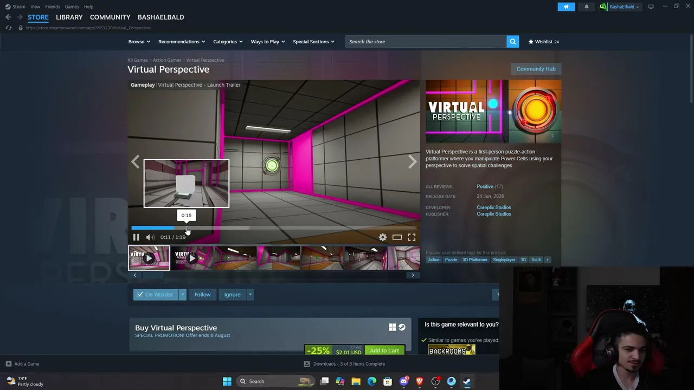The height and width of the screenshot is (390, 694).
Task: Open Microsoft Store from taskbar
Action: [388, 381]
